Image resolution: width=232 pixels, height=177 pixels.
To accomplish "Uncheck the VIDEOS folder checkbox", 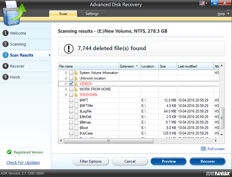I will coord(71,84).
